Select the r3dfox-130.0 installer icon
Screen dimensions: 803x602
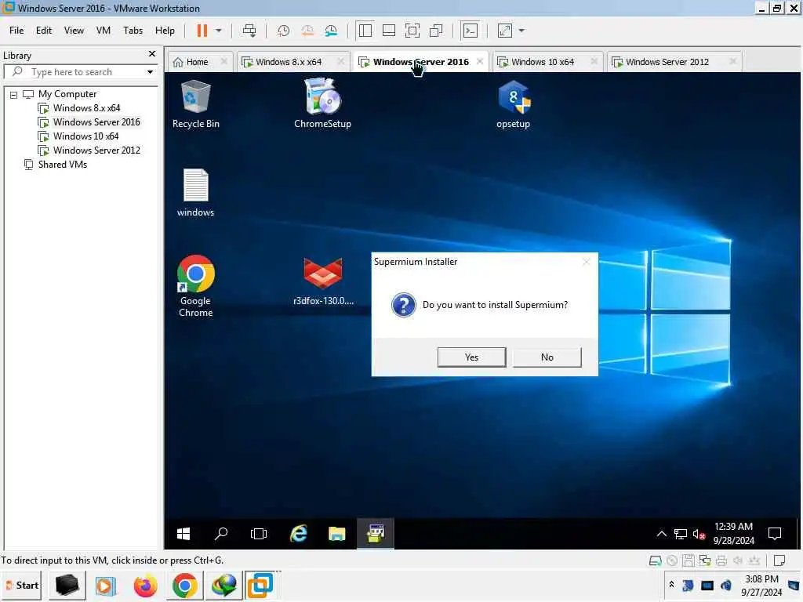point(323,281)
